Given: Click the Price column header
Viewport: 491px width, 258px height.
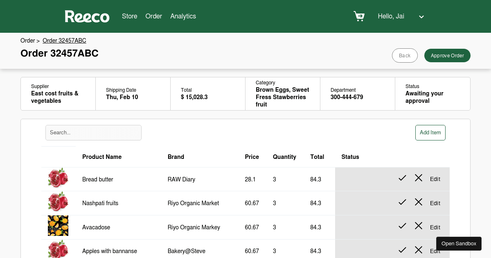Looking at the screenshot, I should pyautogui.click(x=252, y=157).
